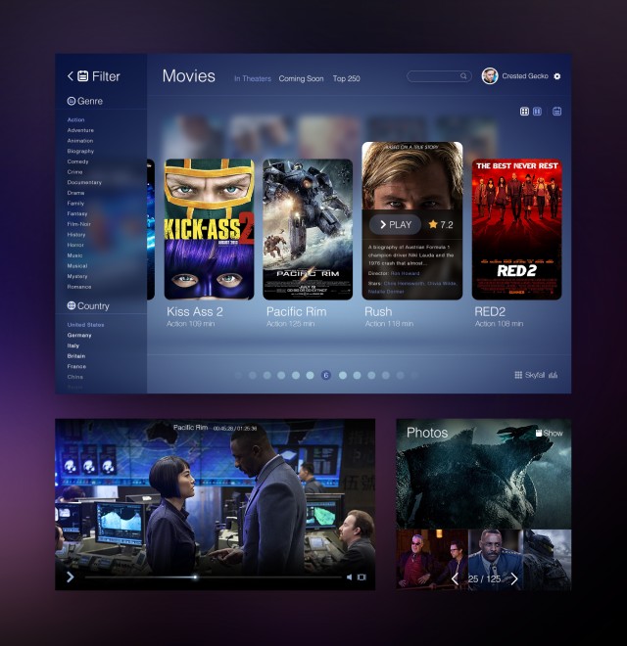The width and height of the screenshot is (627, 646).
Task: Open the Kick-Ass 2 poster
Action: (x=209, y=229)
